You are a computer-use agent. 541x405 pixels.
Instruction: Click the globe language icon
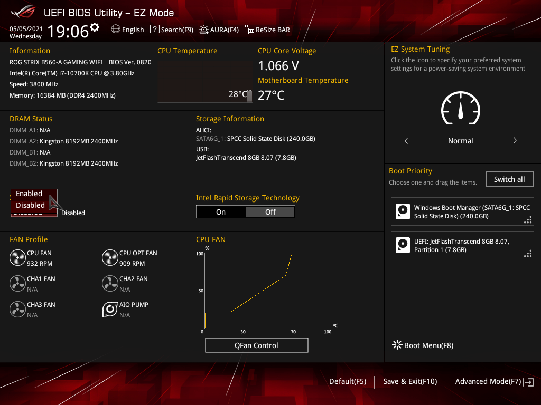(116, 30)
